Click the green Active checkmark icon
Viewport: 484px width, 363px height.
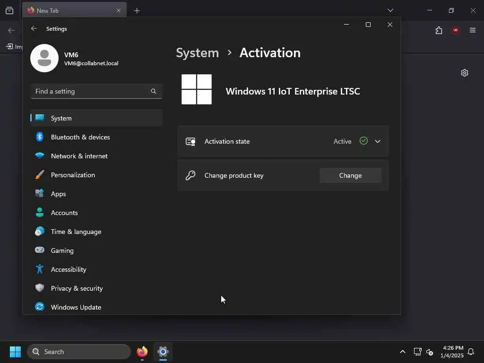(x=363, y=141)
